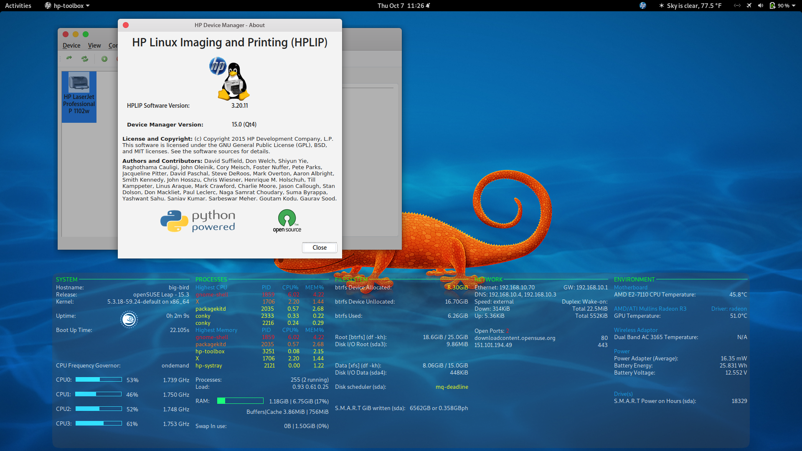Screen dimensions: 802x451
Task: Click the Wireless Adaptor label
Action: click(636, 330)
